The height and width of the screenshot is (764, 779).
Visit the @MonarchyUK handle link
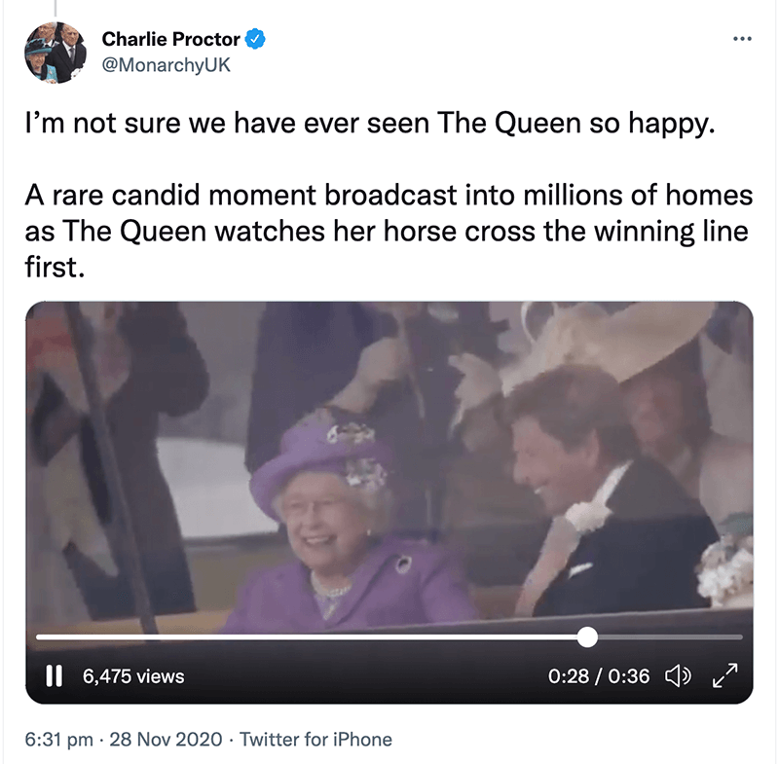click(x=166, y=65)
